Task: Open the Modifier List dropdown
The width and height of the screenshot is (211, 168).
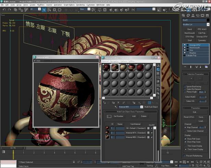Action: (208, 25)
